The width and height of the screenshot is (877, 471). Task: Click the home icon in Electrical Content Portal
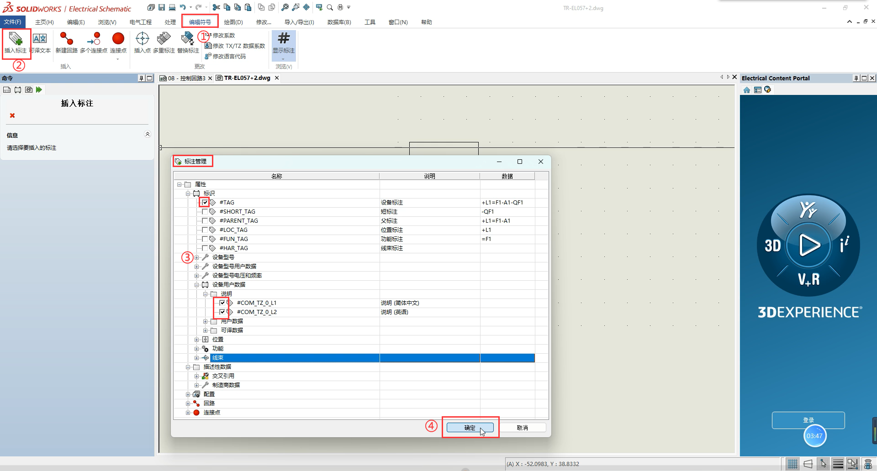[x=747, y=90]
